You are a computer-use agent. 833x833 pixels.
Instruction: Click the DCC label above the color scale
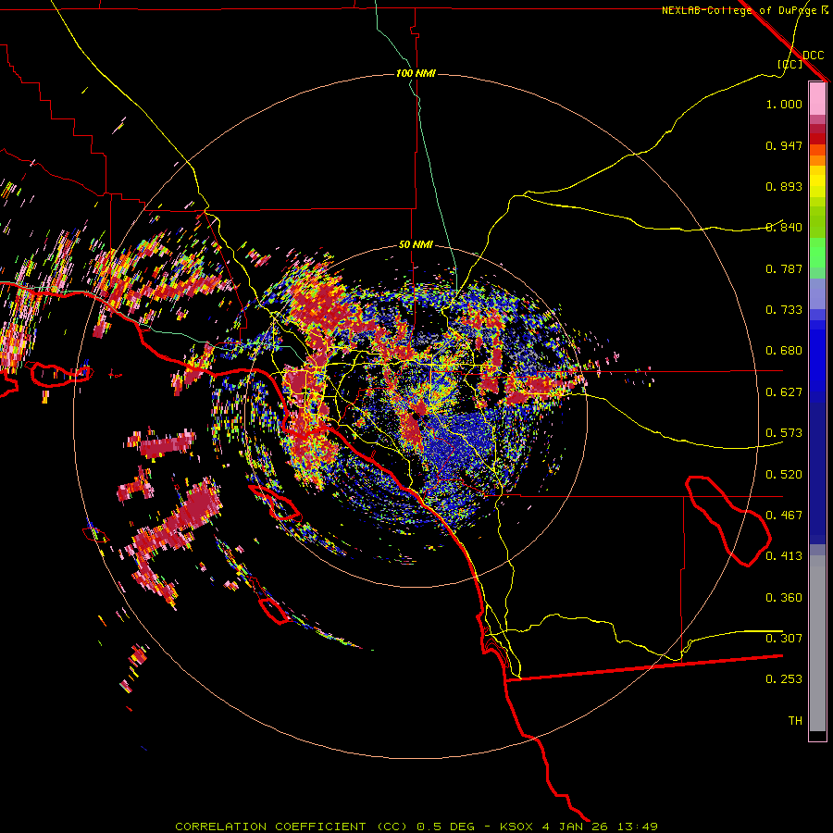813,56
